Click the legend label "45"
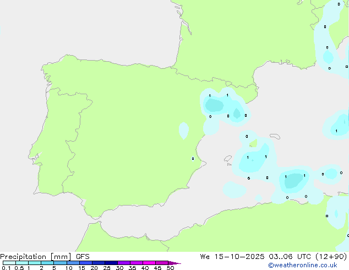Image resolution: width=349 pixels, height=270 pixels. coord(157,268)
